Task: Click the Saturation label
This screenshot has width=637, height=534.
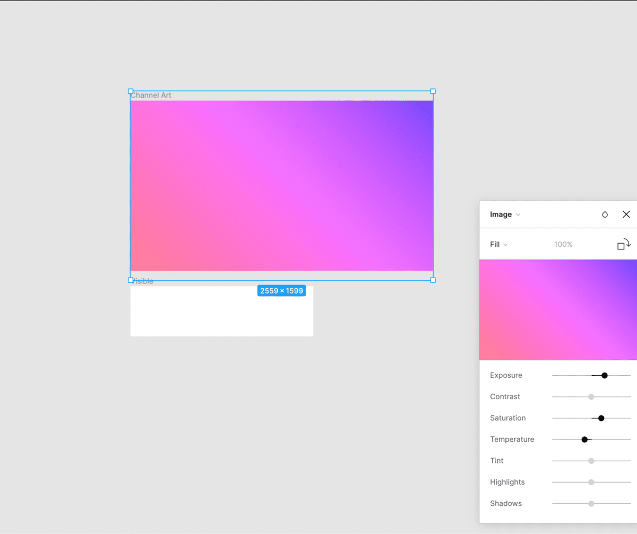Action: click(508, 418)
